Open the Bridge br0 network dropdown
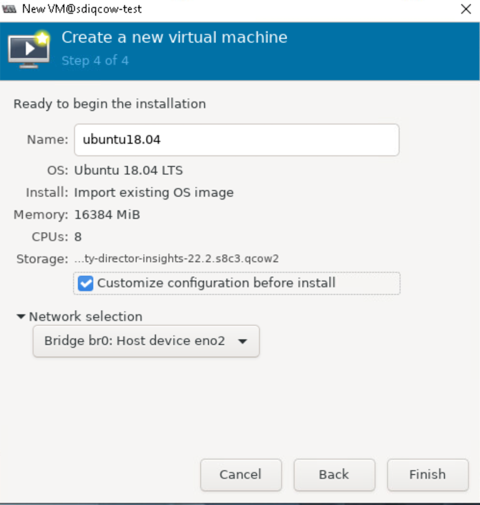Screen dimensions: 480x505 [146, 341]
